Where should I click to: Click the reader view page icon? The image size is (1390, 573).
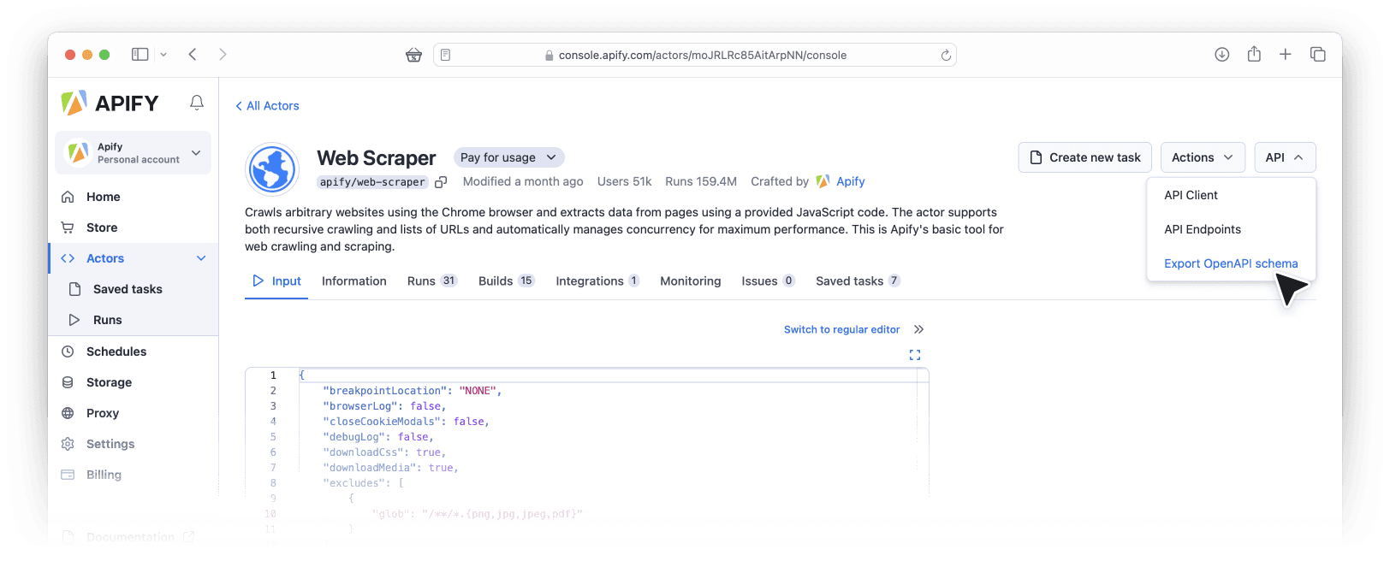[445, 55]
